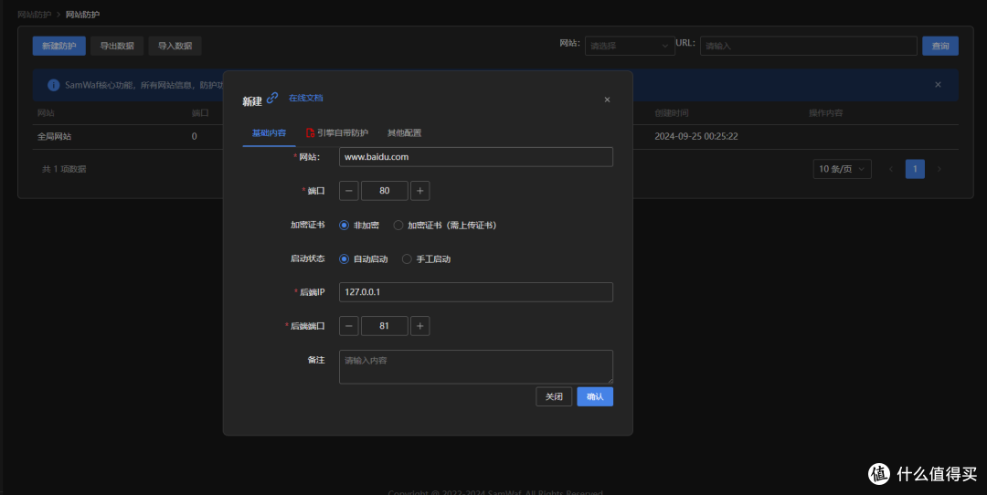Click the 新建防护 button
The image size is (987, 495).
pyautogui.click(x=59, y=46)
